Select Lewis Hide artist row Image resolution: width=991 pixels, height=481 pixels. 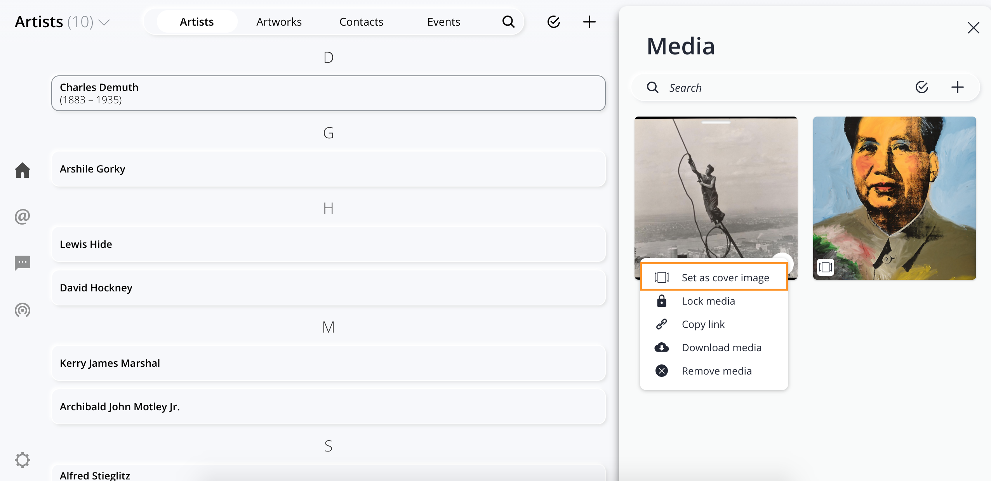tap(328, 244)
